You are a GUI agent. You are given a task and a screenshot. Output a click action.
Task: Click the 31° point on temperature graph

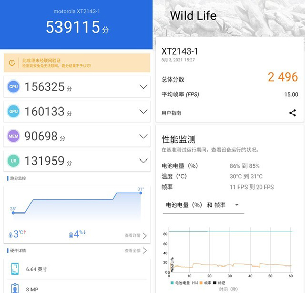141,193
